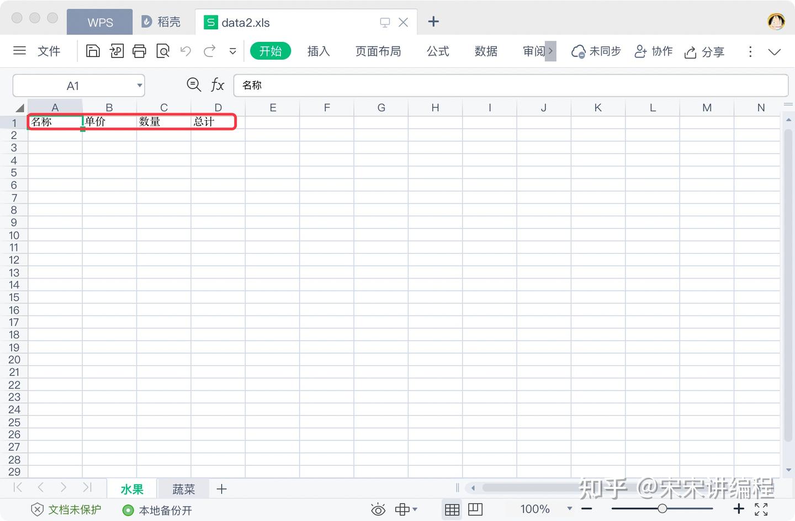Viewport: 795px width, 521px height.
Task: Click the hamburger menu icon beside 文件
Action: point(19,51)
